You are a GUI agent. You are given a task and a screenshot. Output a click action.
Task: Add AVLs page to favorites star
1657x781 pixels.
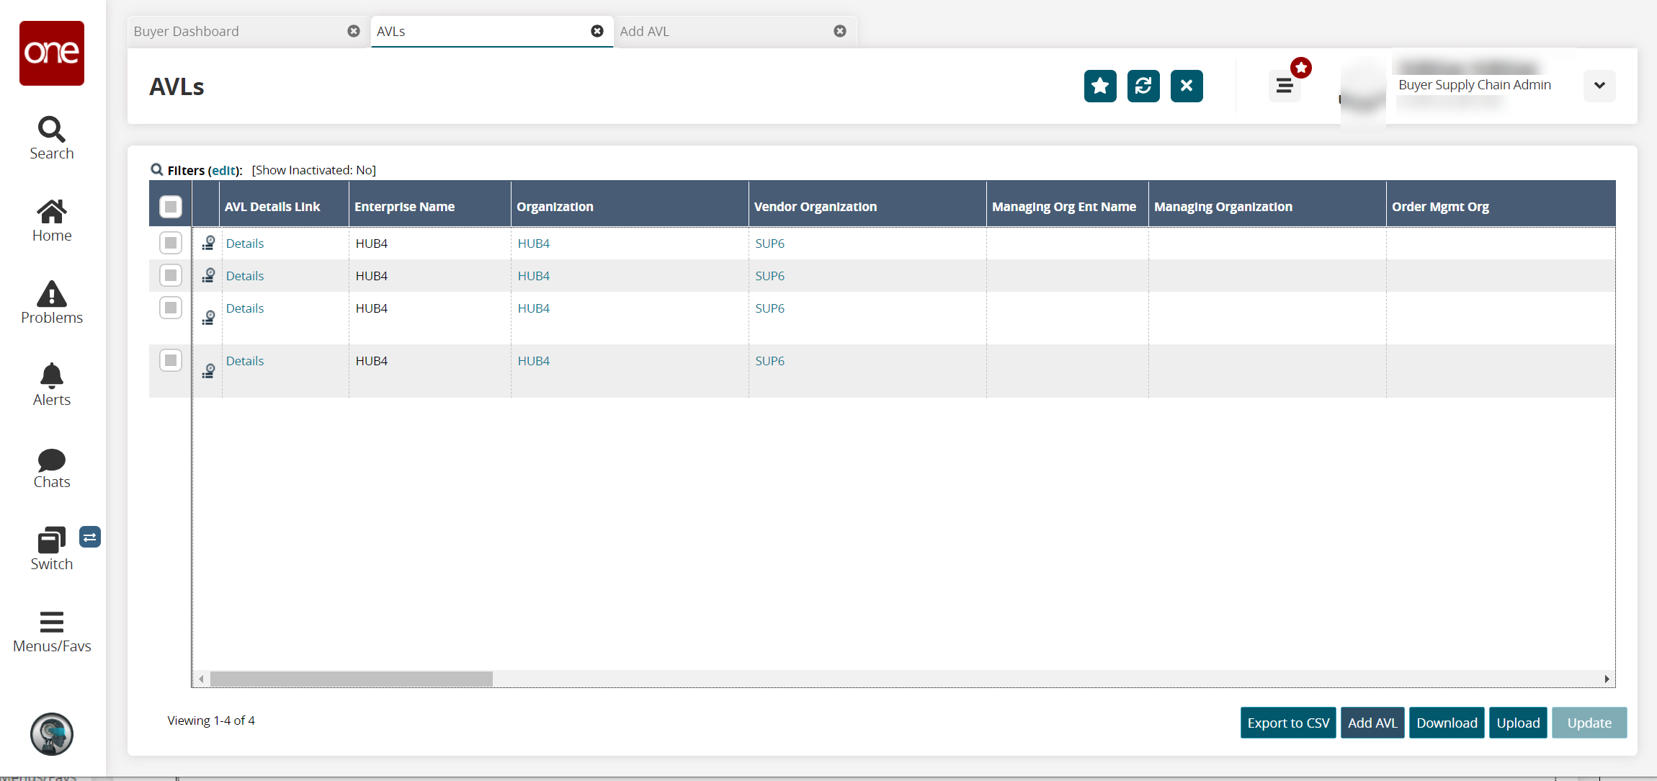(x=1099, y=86)
